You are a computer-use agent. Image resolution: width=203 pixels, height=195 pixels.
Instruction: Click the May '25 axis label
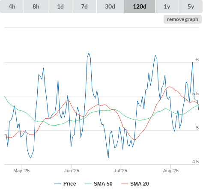[21, 171]
